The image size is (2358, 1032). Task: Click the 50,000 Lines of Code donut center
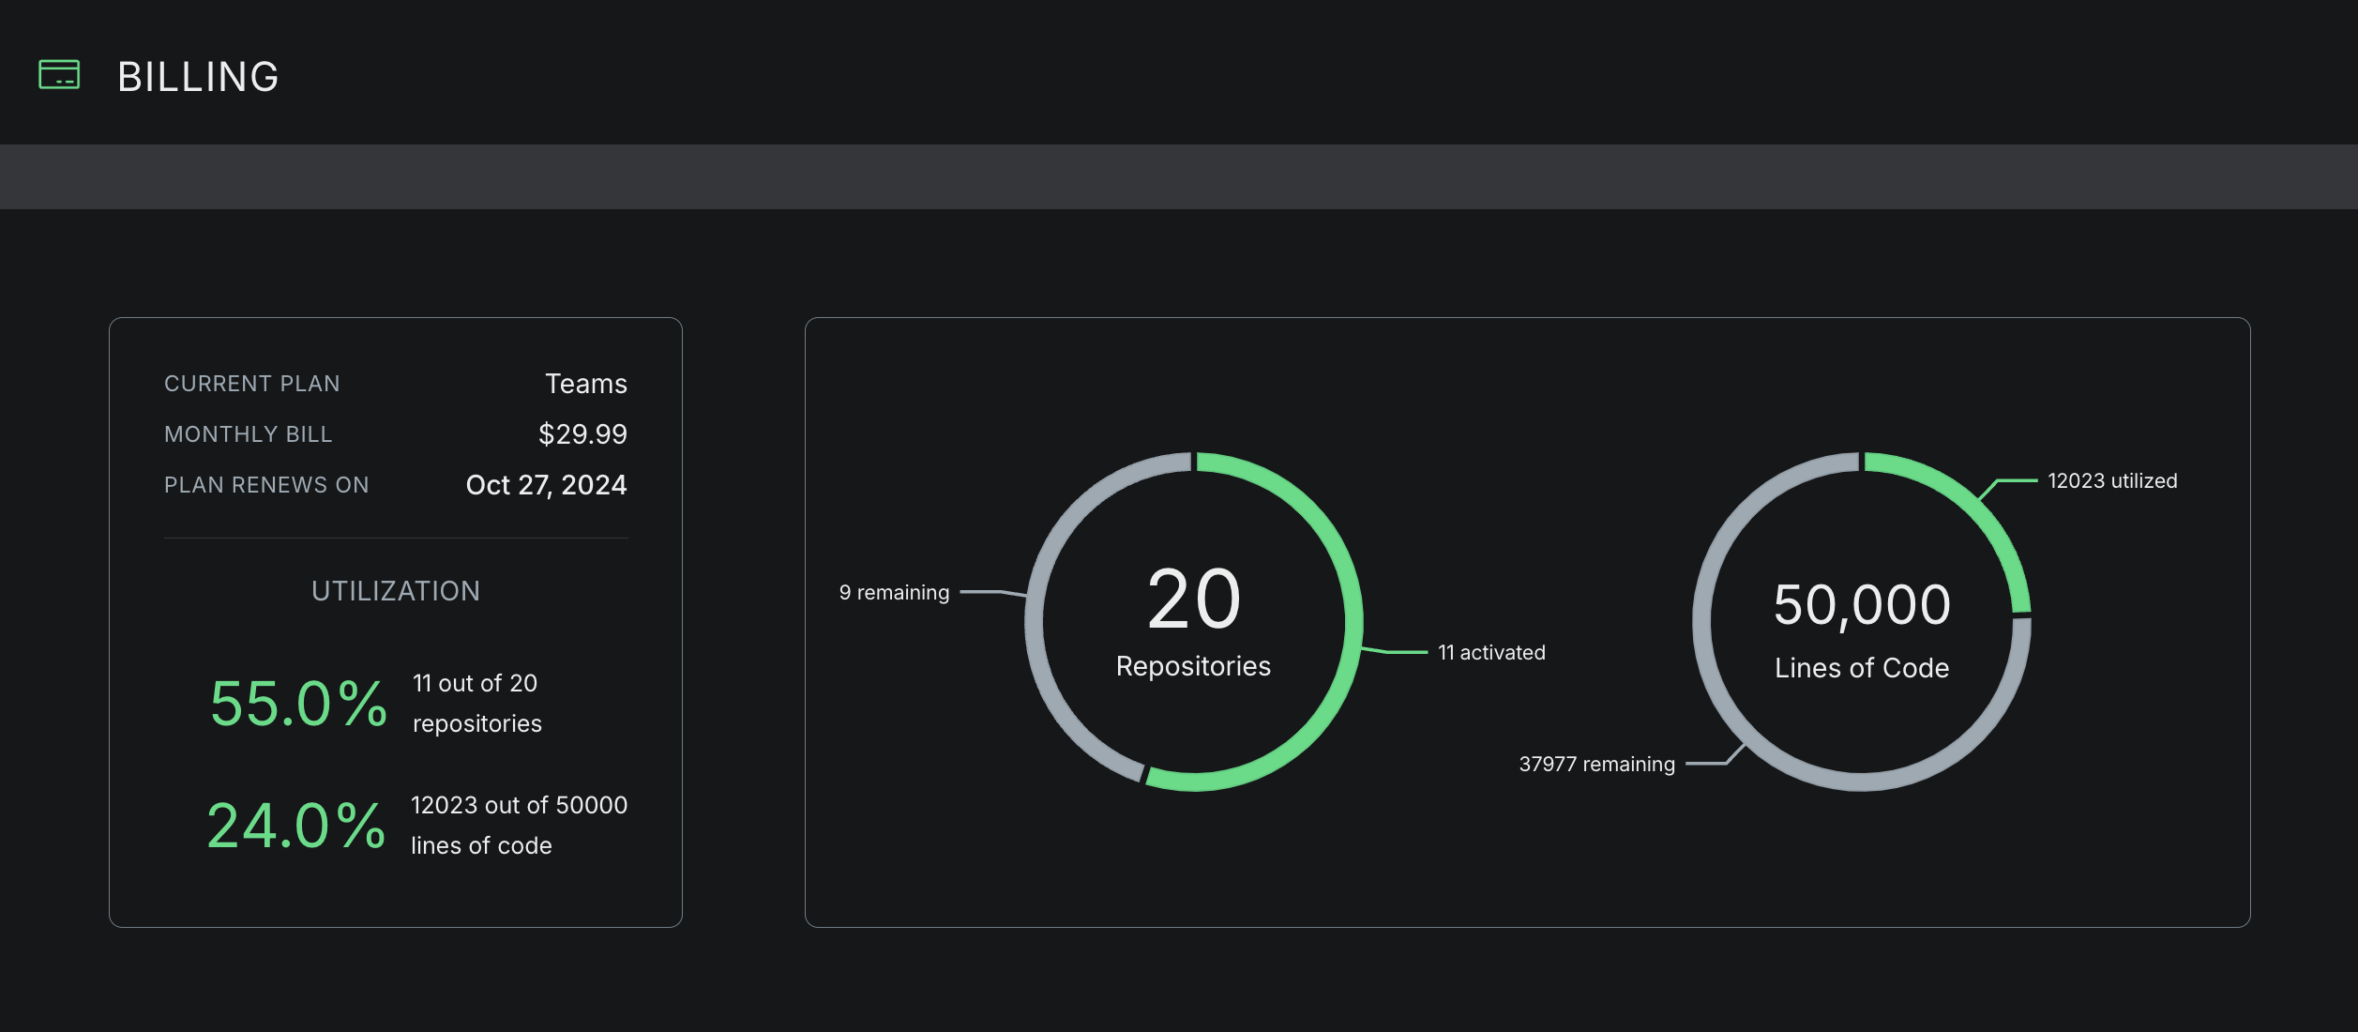pyautogui.click(x=1862, y=629)
